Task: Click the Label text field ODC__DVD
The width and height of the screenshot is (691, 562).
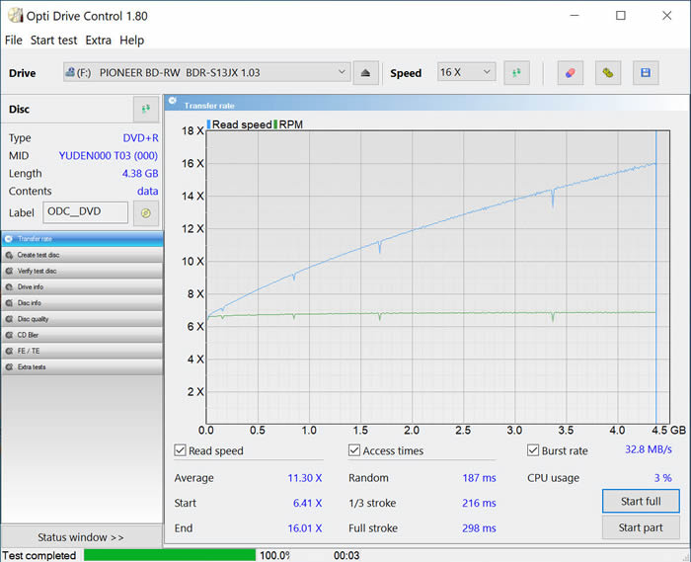Action: [x=86, y=212]
